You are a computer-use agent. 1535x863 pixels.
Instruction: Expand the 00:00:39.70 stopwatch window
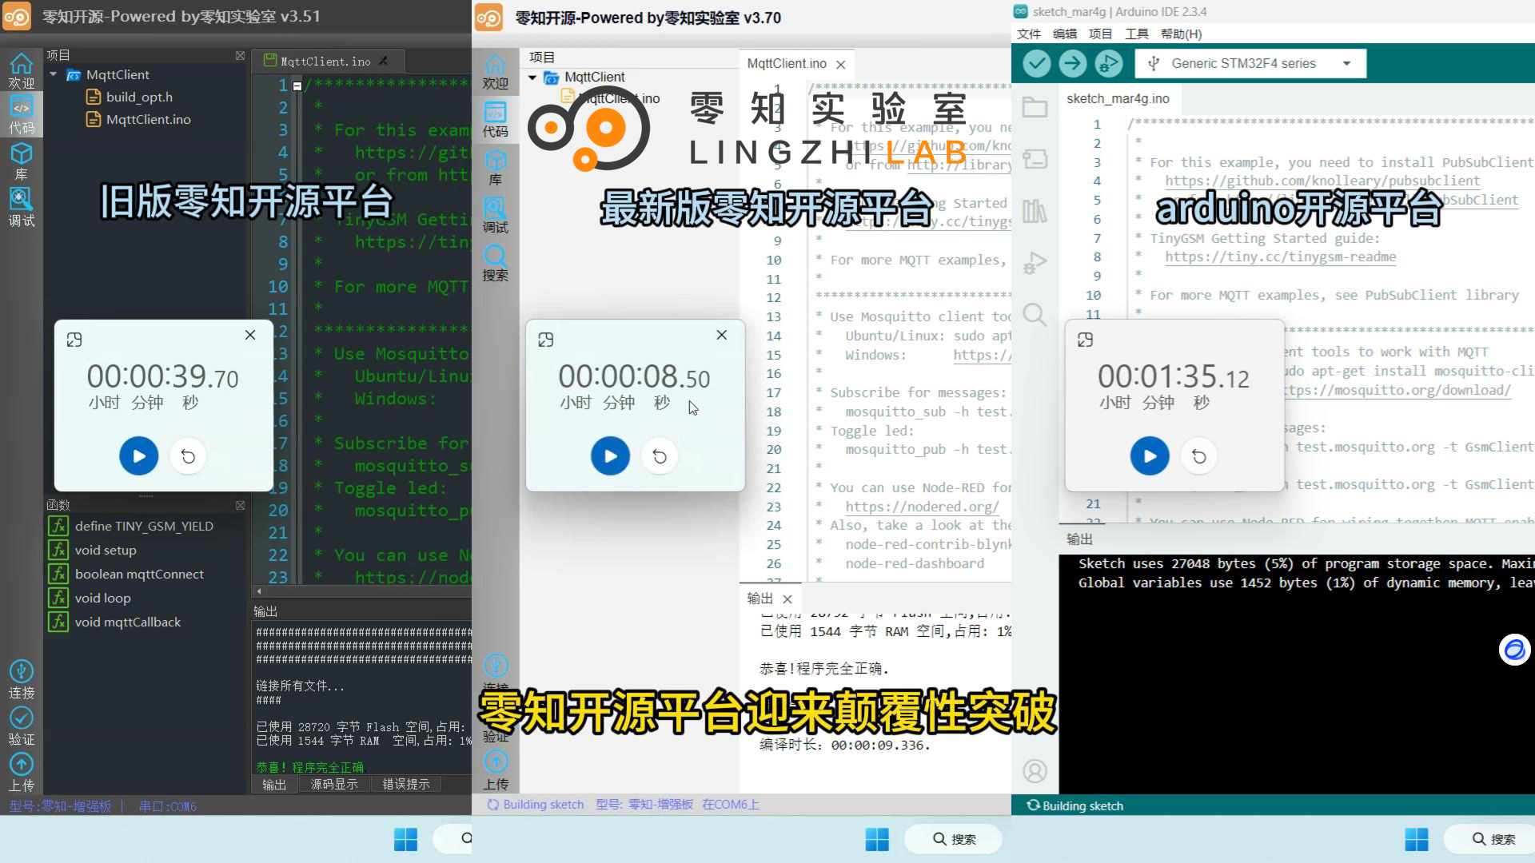[x=74, y=340]
